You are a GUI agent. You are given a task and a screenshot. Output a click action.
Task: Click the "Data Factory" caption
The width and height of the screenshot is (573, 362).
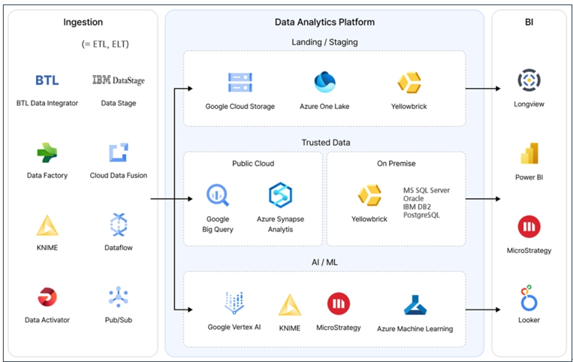point(47,176)
